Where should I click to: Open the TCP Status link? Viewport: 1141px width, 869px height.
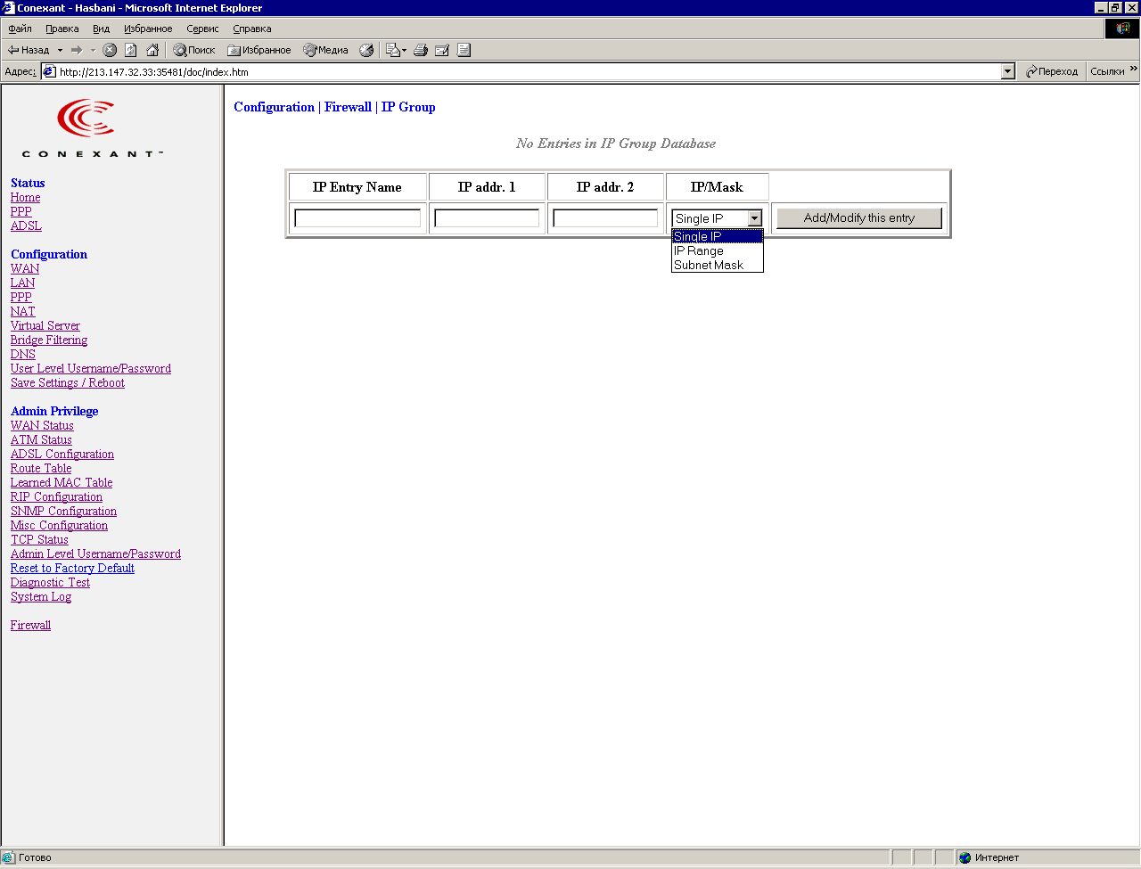tap(39, 540)
